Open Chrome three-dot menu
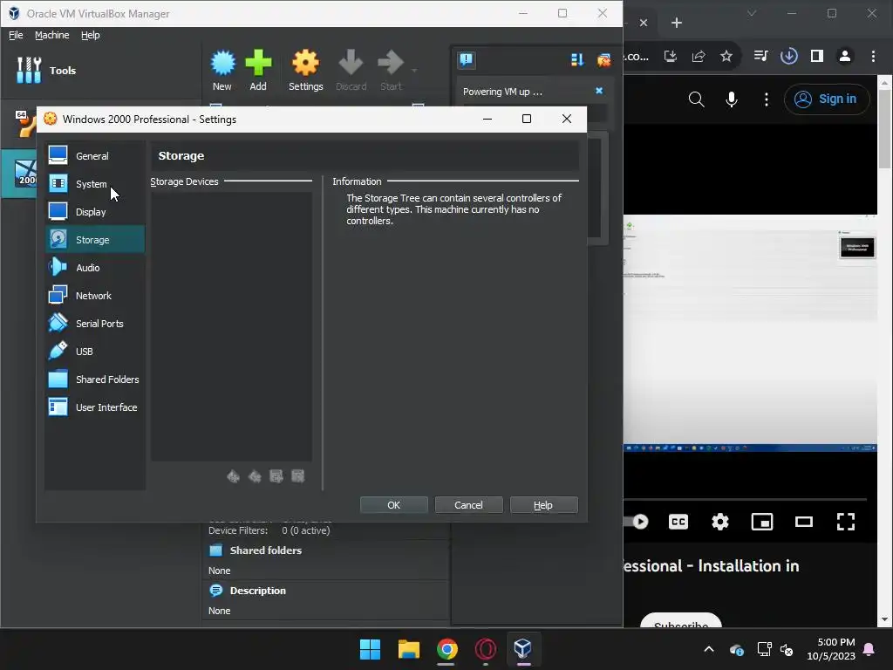The width and height of the screenshot is (893, 670). click(x=873, y=56)
